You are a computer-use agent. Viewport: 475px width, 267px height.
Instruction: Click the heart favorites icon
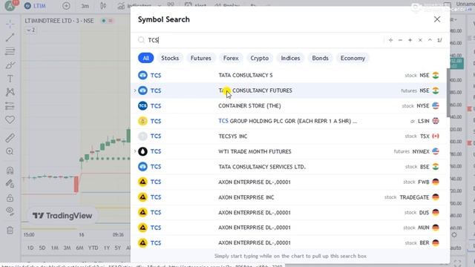pos(10,120)
